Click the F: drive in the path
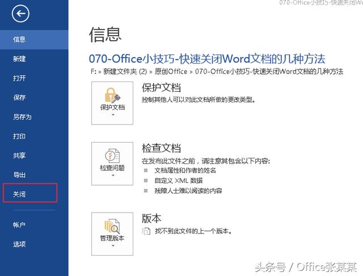Screen dimensions: 363x276 point(94,71)
